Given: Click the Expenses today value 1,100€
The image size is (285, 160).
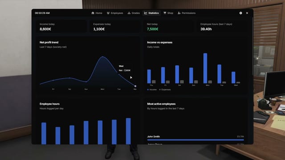Looking at the screenshot, I should pos(99,29).
